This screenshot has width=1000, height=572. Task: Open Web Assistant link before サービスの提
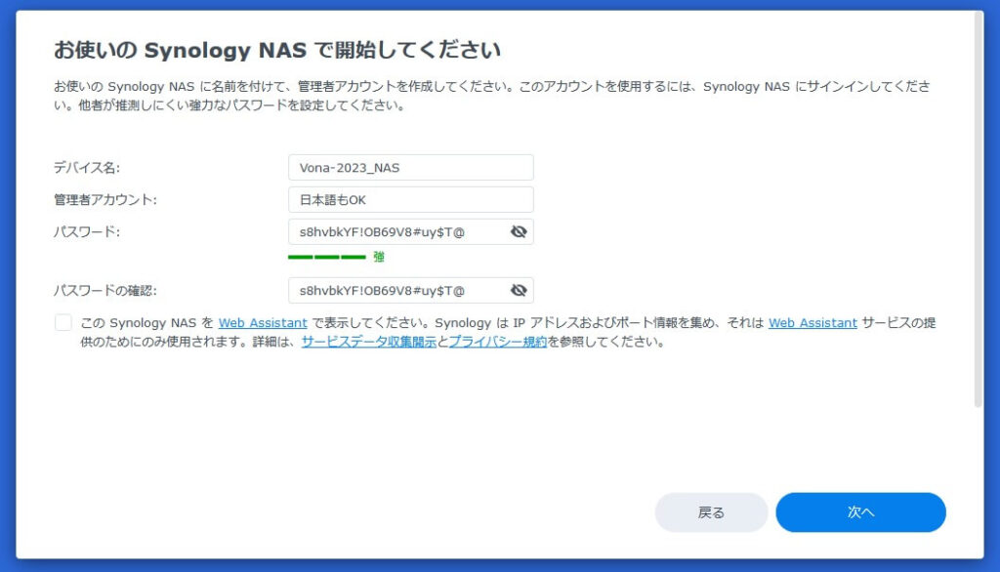click(812, 323)
